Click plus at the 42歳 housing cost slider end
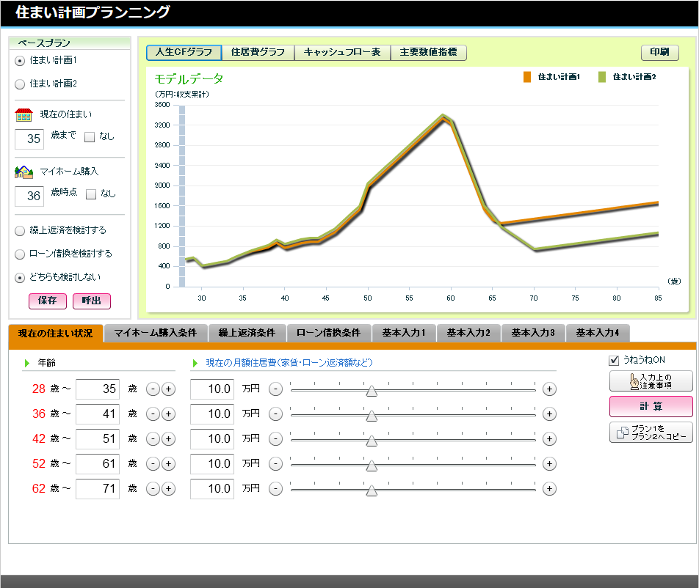 549,439
